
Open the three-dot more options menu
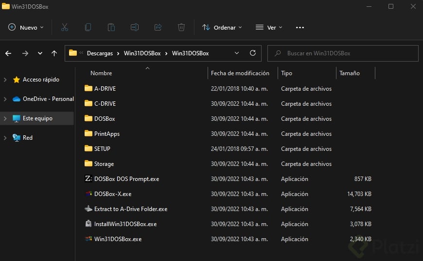[300, 28]
